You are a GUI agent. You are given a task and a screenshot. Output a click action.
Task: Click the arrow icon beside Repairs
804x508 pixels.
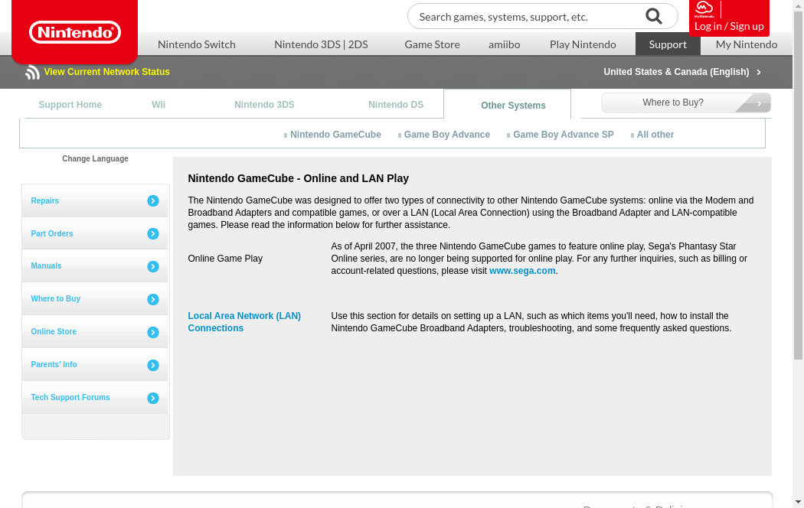pyautogui.click(x=153, y=201)
